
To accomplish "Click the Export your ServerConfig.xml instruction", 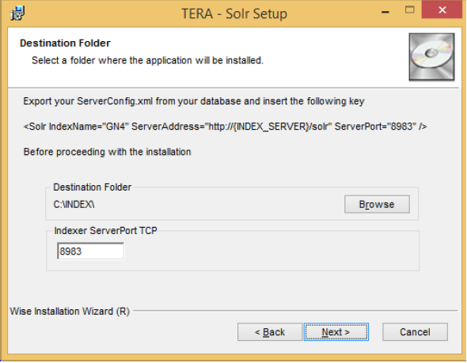I will (x=194, y=101).
